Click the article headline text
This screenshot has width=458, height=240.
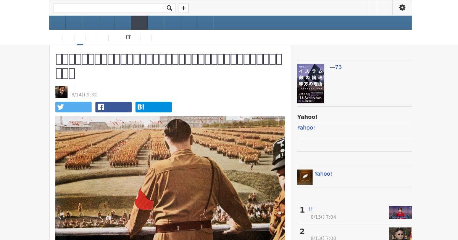pos(169,66)
